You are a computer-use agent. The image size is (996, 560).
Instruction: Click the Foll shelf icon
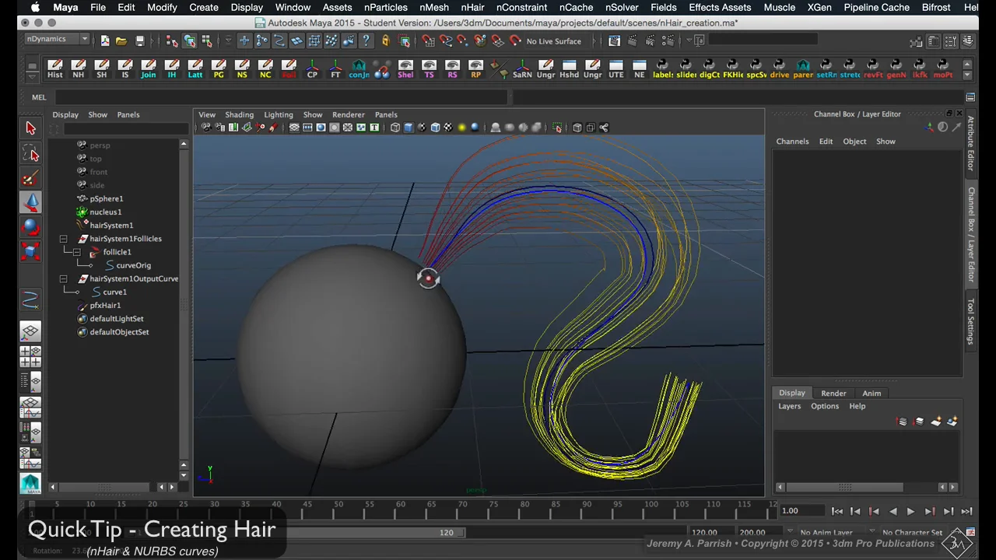[x=288, y=69]
